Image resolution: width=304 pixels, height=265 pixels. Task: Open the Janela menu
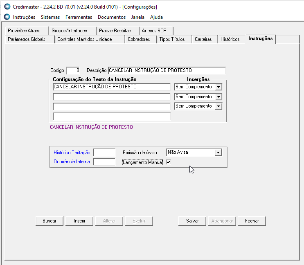tap(137, 17)
